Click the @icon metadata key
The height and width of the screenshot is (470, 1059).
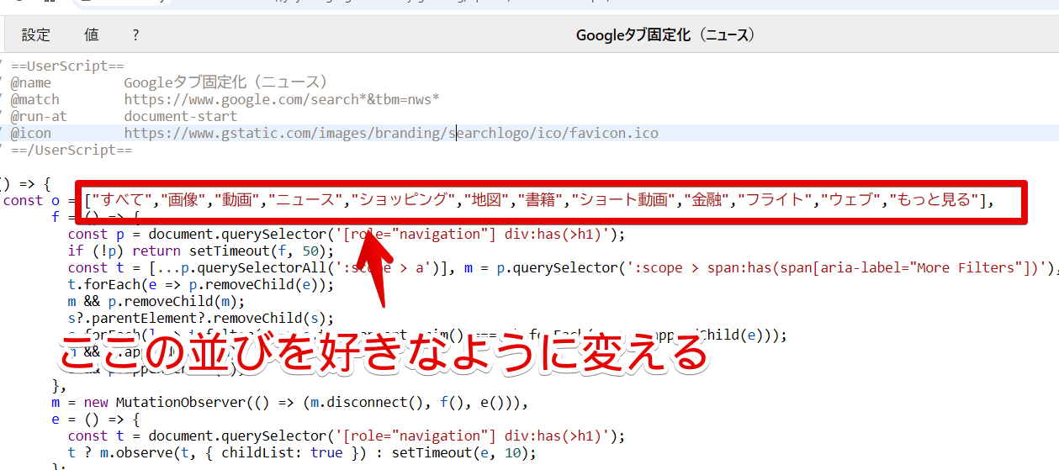click(30, 133)
